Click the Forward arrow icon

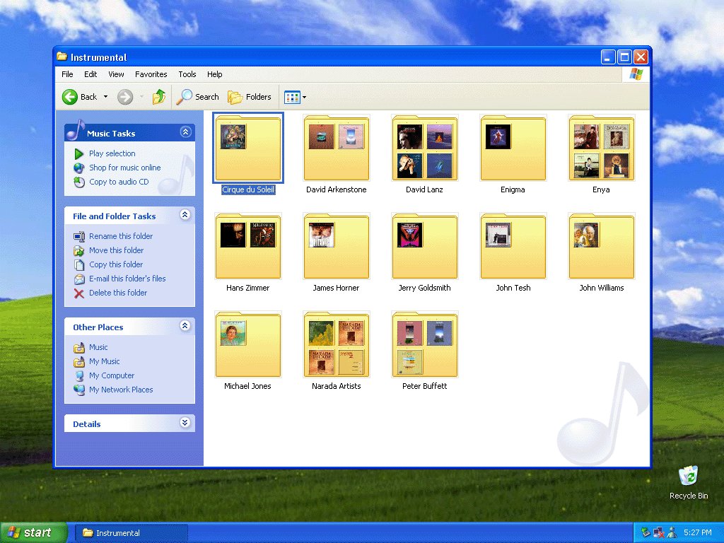[x=124, y=97]
